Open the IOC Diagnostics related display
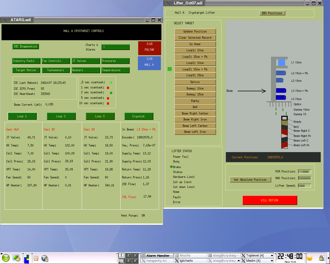The width and height of the screenshot is (330, 264). (x=26, y=46)
